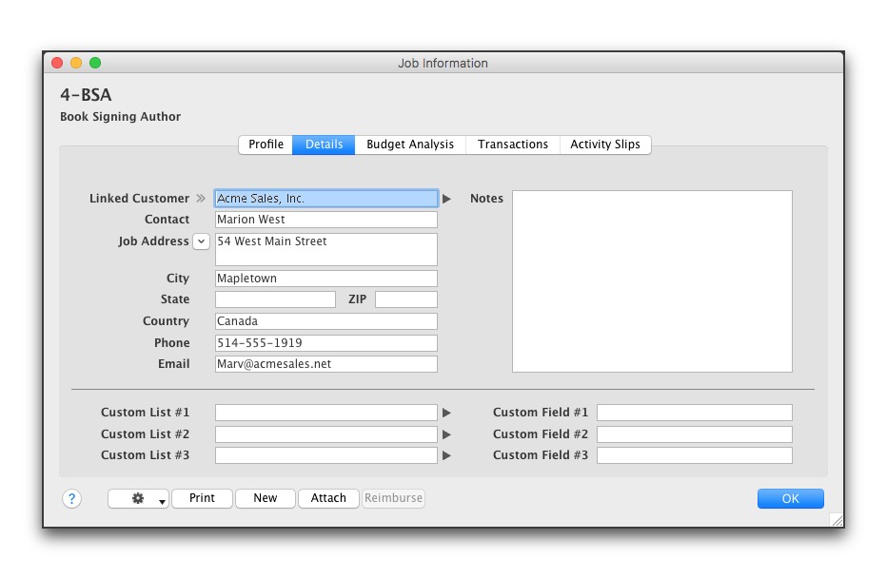The width and height of the screenshot is (887, 578).
Task: Select the City field
Action: [326, 279]
